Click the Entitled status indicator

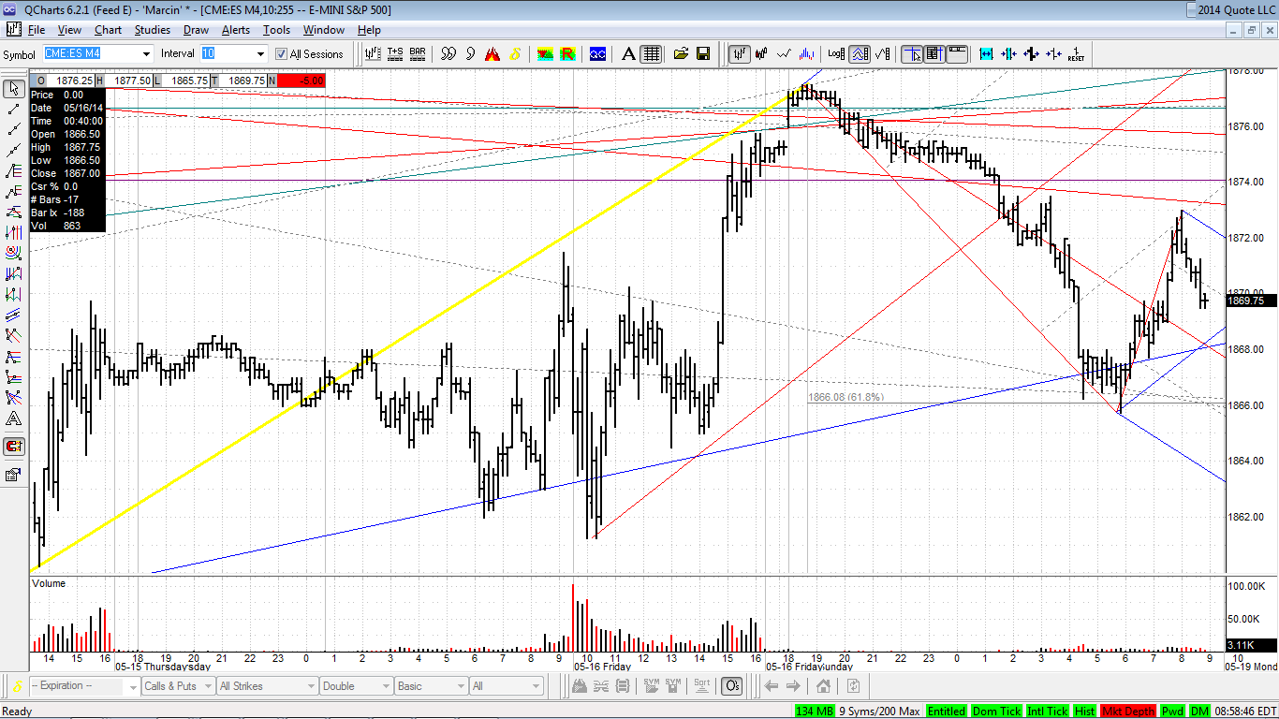(x=947, y=712)
